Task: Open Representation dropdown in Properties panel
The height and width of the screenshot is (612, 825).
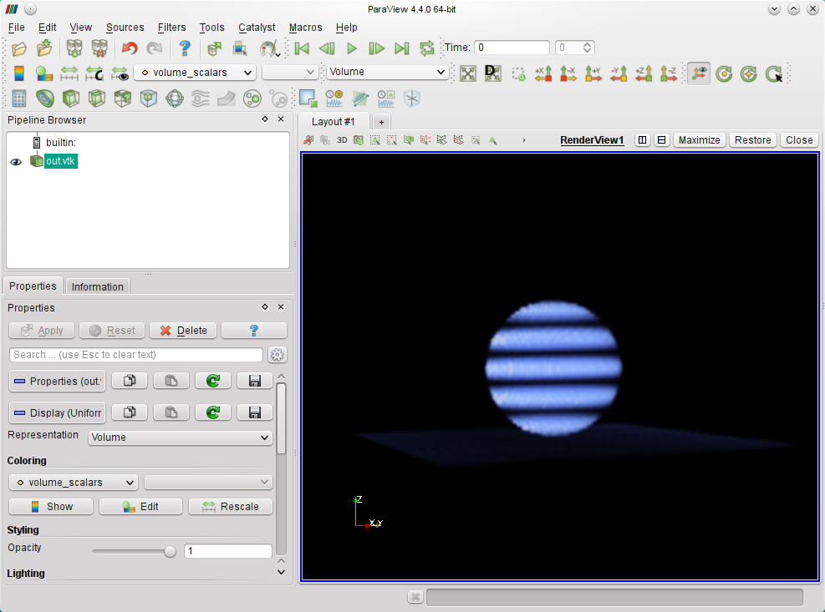Action: (181, 438)
